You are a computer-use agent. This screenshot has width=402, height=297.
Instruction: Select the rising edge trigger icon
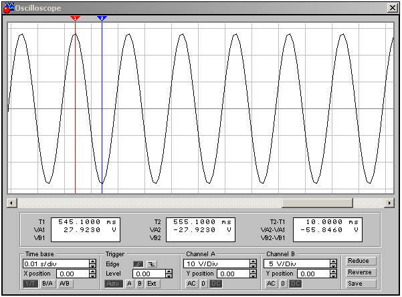[x=138, y=264]
